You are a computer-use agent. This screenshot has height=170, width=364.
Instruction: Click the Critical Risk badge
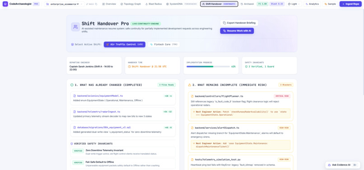click(x=282, y=96)
